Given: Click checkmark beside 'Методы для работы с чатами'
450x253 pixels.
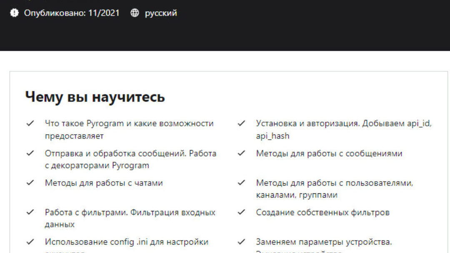Looking at the screenshot, I should 30,183.
